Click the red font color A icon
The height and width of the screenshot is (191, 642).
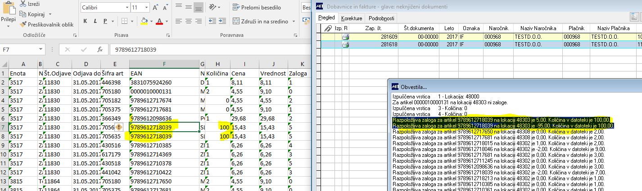tap(159, 21)
